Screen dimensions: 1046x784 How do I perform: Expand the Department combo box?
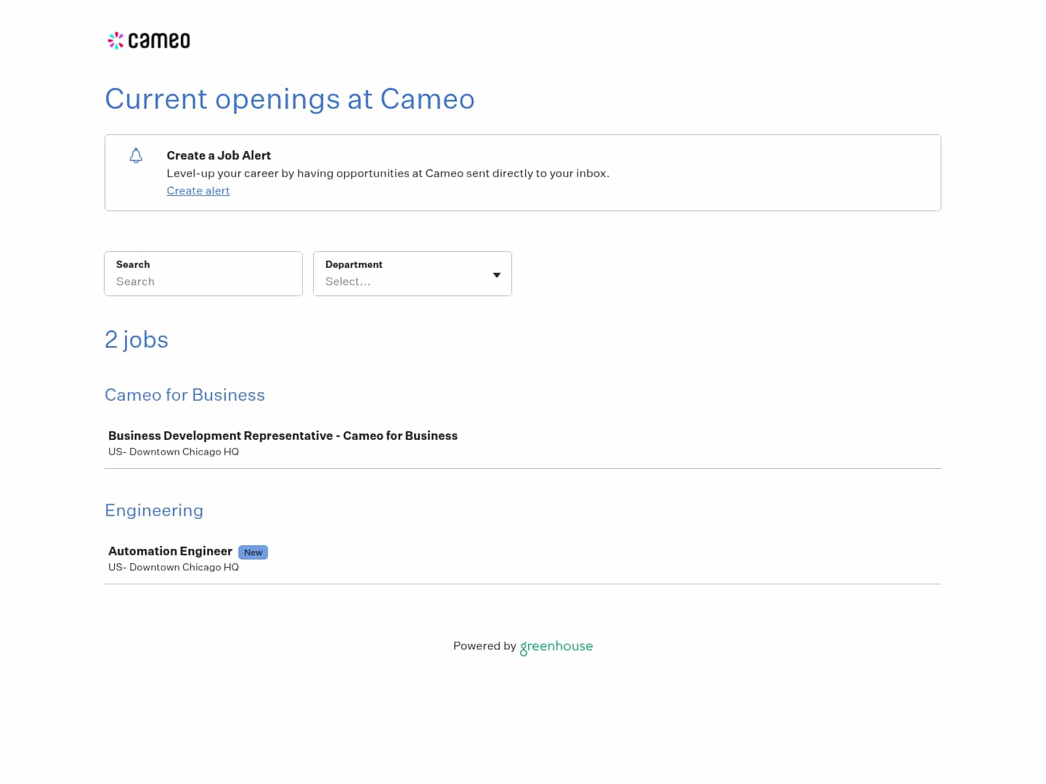(413, 274)
